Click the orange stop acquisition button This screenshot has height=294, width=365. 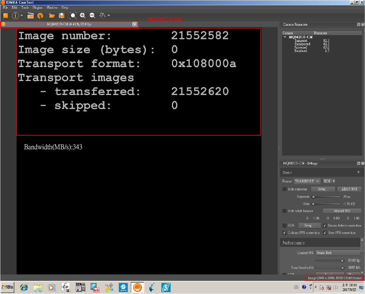(x=5, y=15)
